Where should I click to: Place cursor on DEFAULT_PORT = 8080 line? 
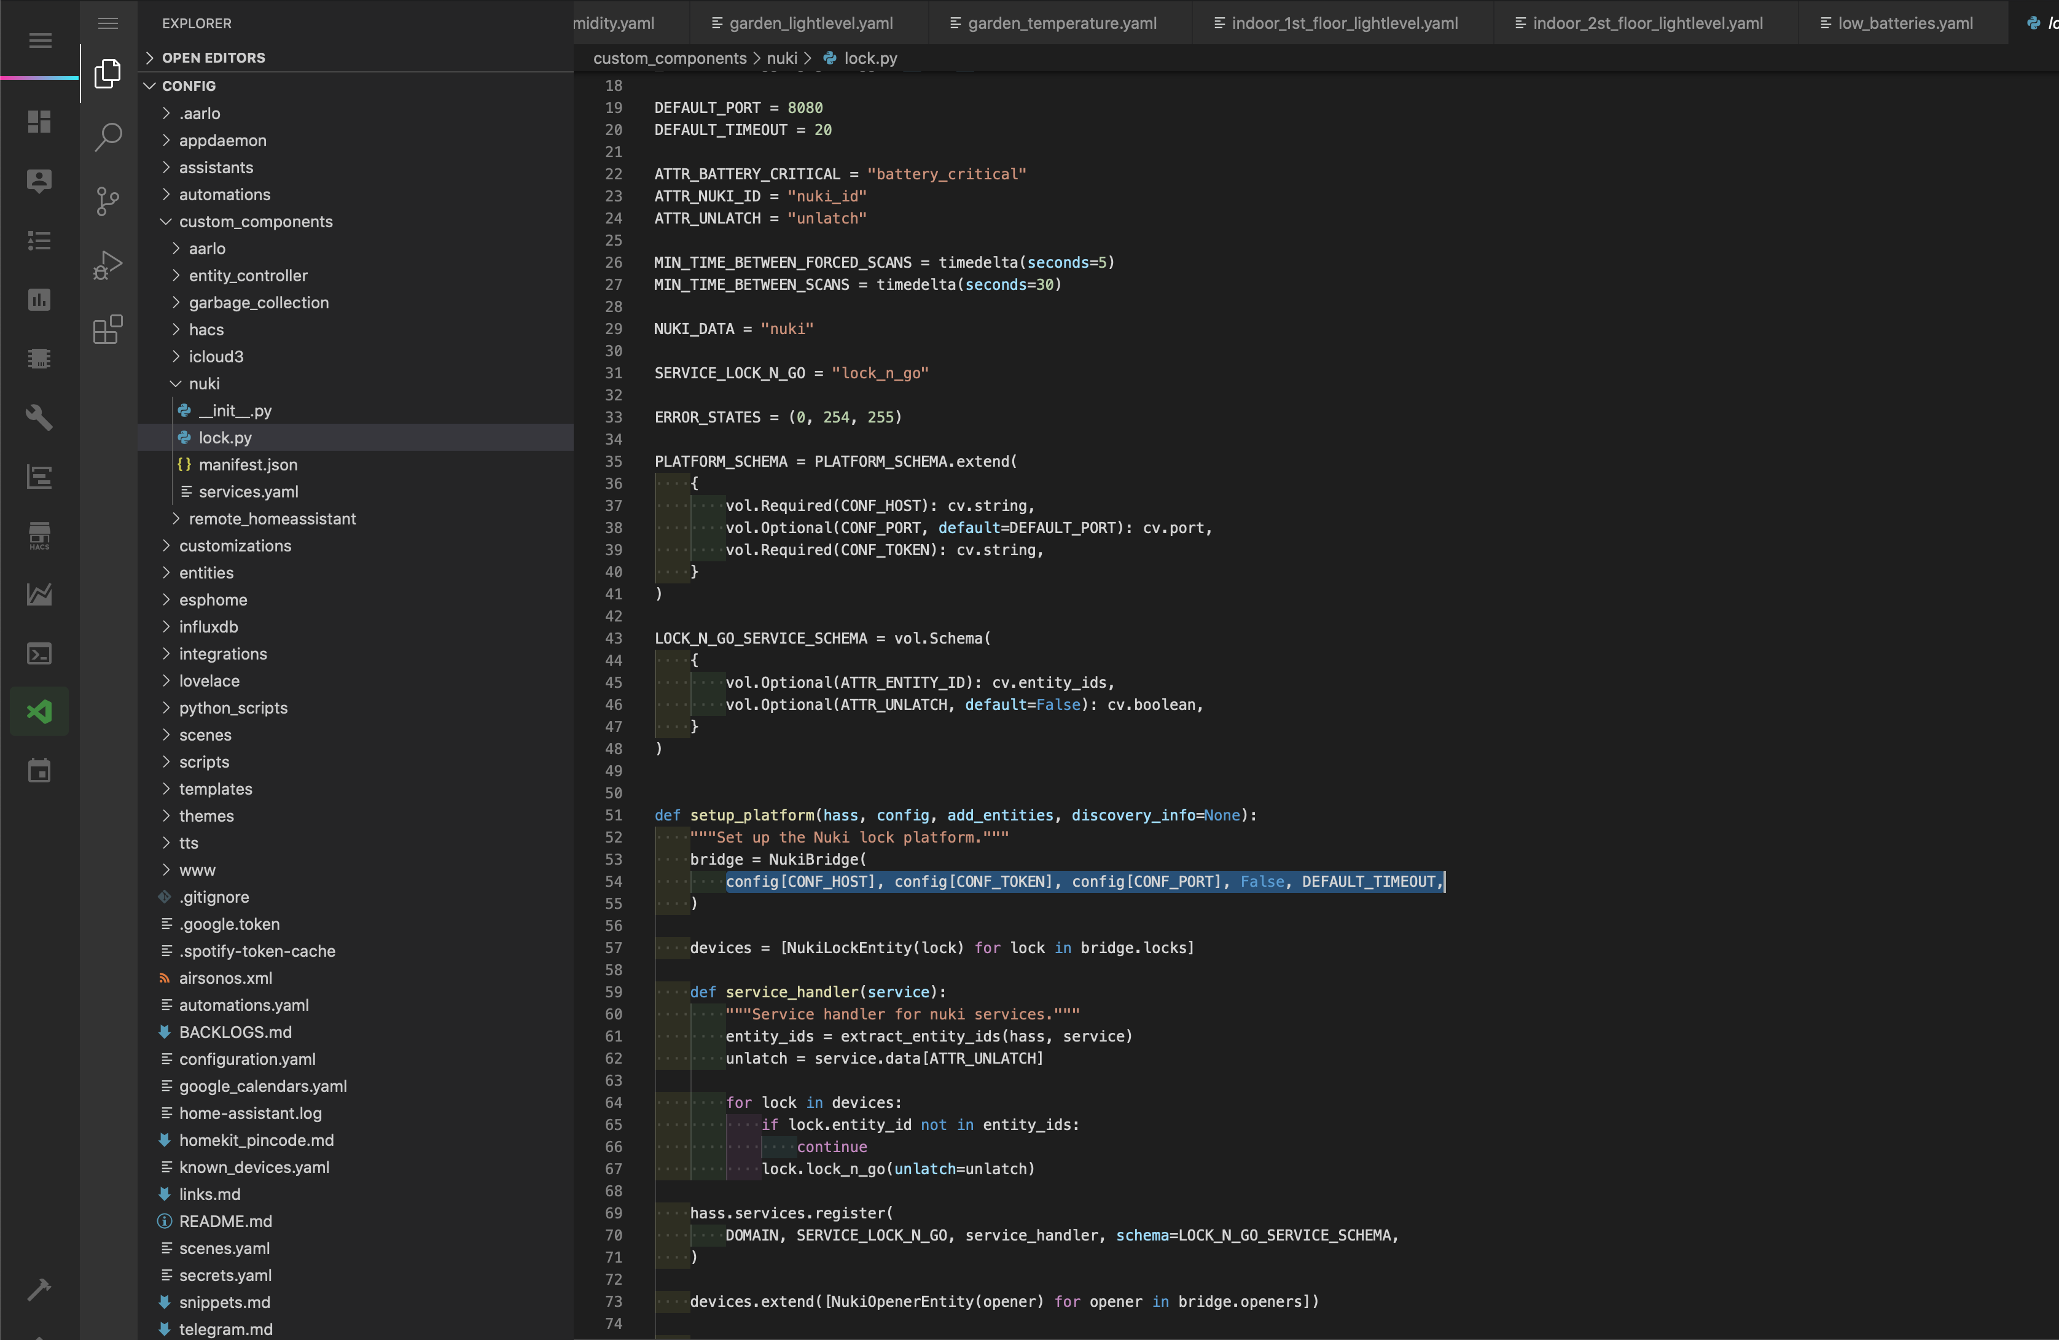pyautogui.click(x=738, y=108)
